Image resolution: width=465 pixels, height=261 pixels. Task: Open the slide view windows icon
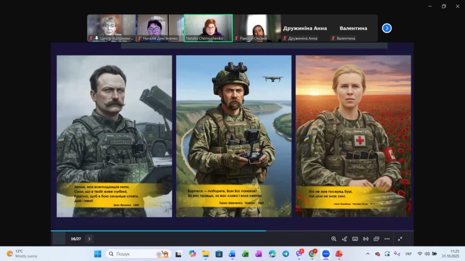click(376, 239)
